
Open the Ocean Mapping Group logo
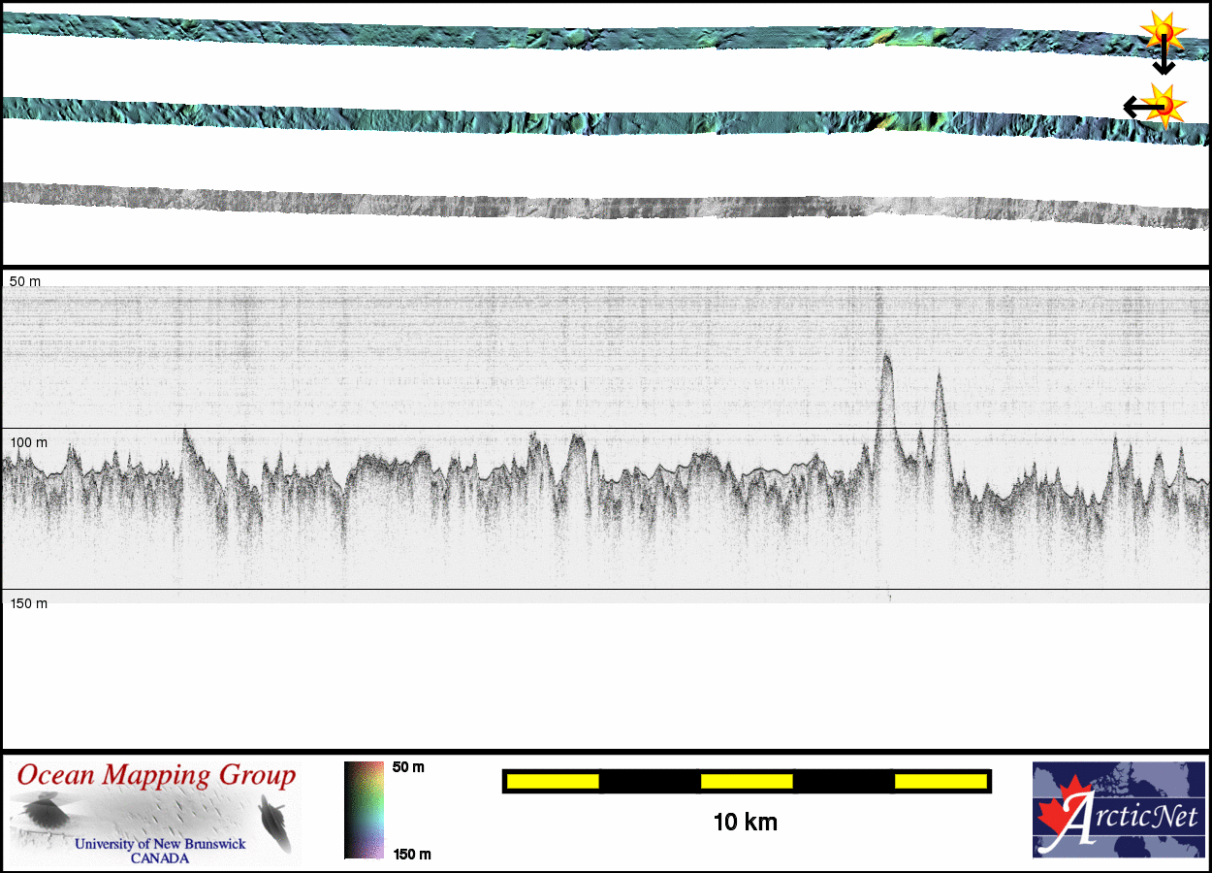click(156, 813)
